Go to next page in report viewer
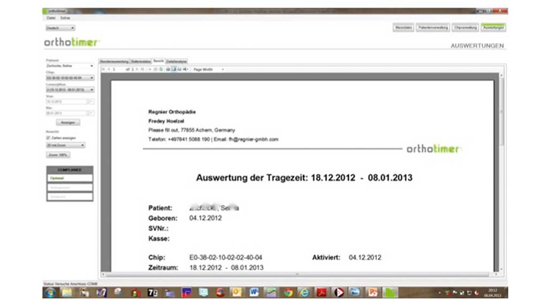Screen dimensions: 548x308 136,70
